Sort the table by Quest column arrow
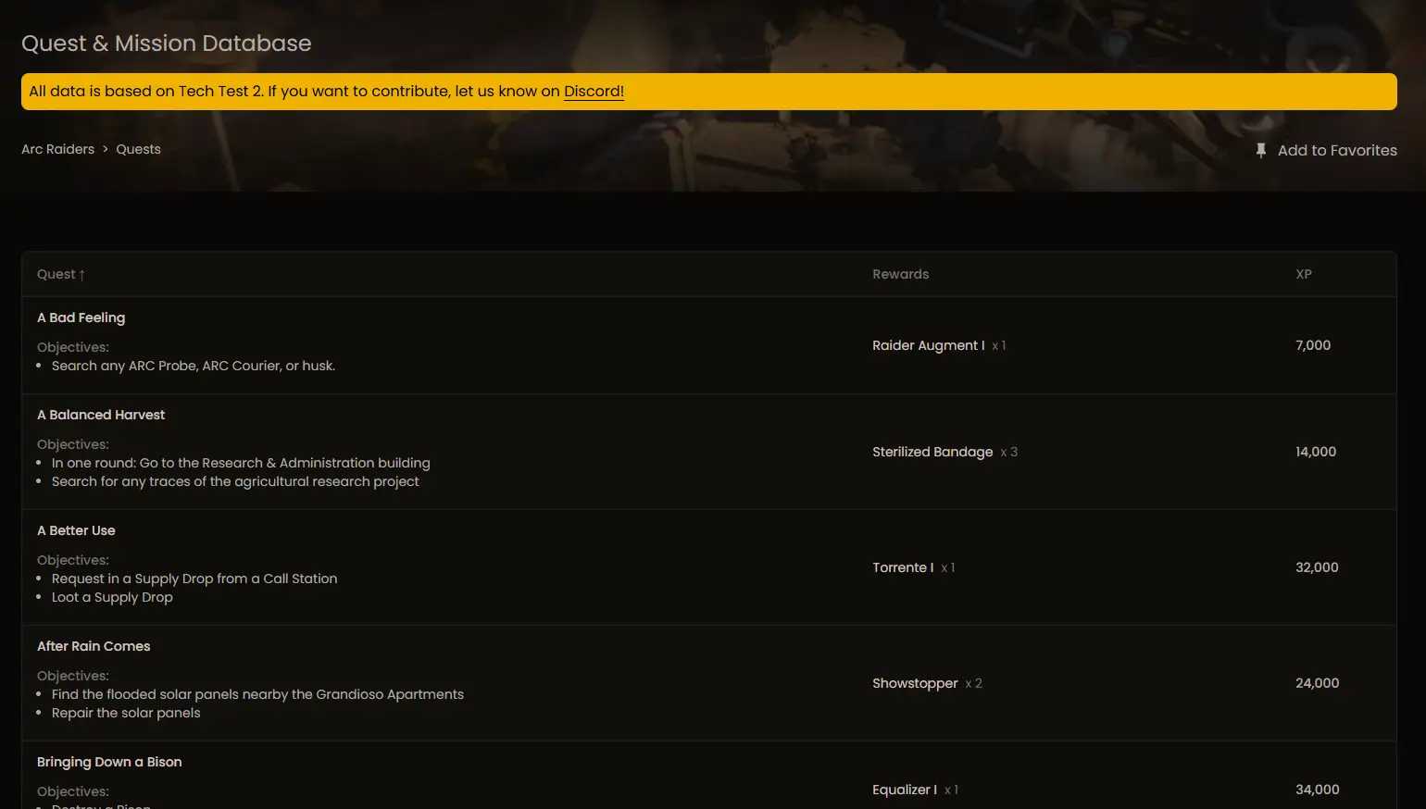1426x809 pixels. 81,275
